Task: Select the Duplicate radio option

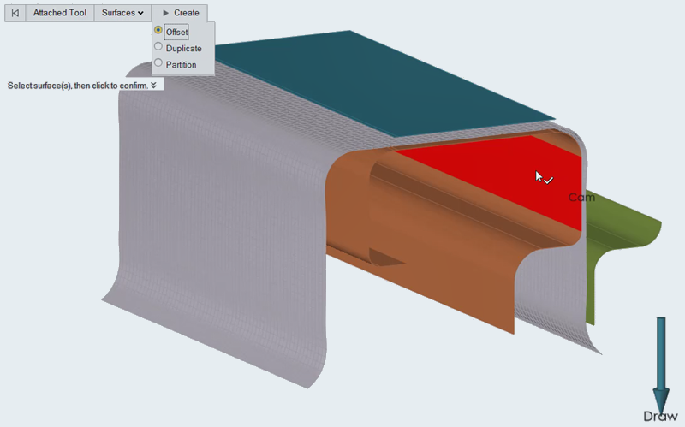Action: pyautogui.click(x=158, y=48)
